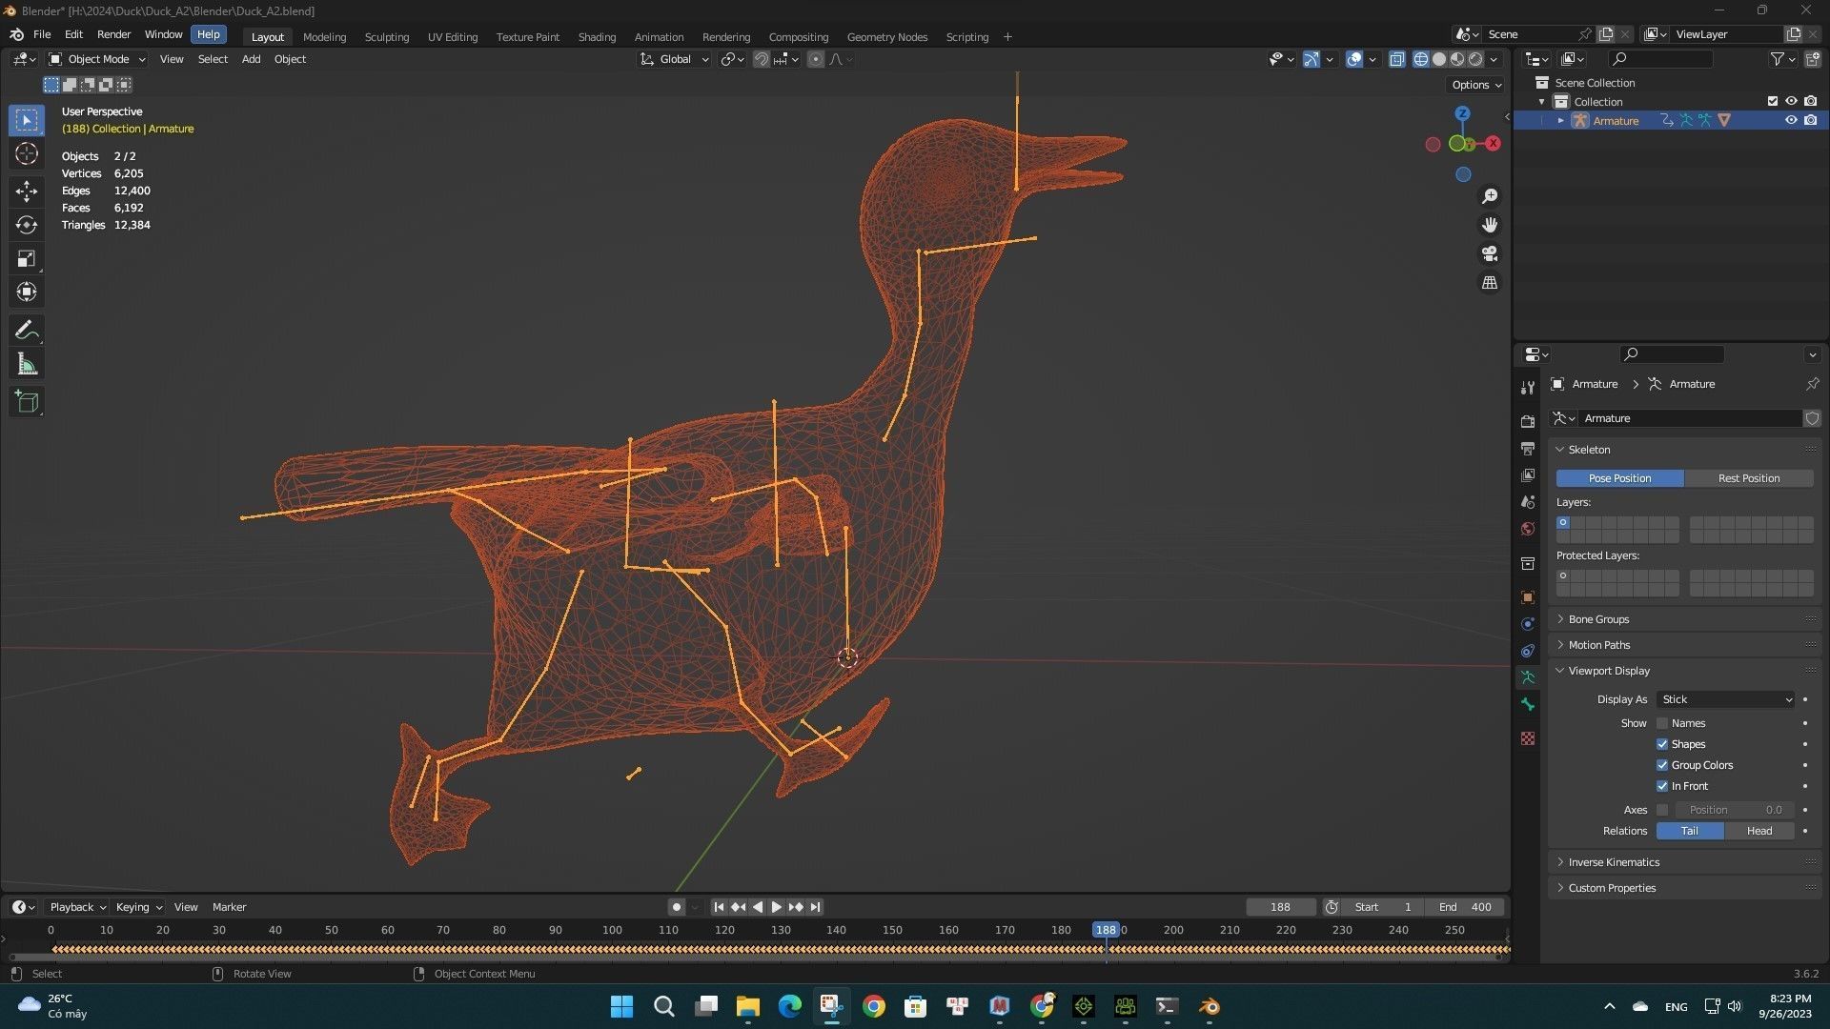Switch to the Shading workspace tab
The width and height of the screenshot is (1830, 1029).
coord(597,37)
